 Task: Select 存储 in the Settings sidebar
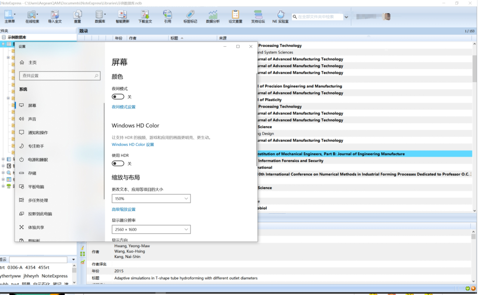59,173
